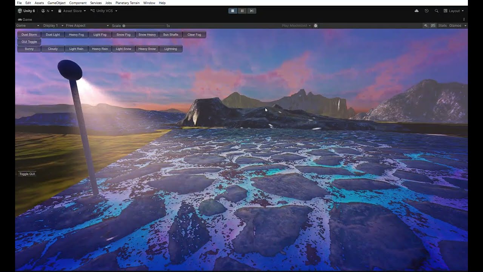Open the Edit menu
Viewport: 483px width, 272px height.
28,3
